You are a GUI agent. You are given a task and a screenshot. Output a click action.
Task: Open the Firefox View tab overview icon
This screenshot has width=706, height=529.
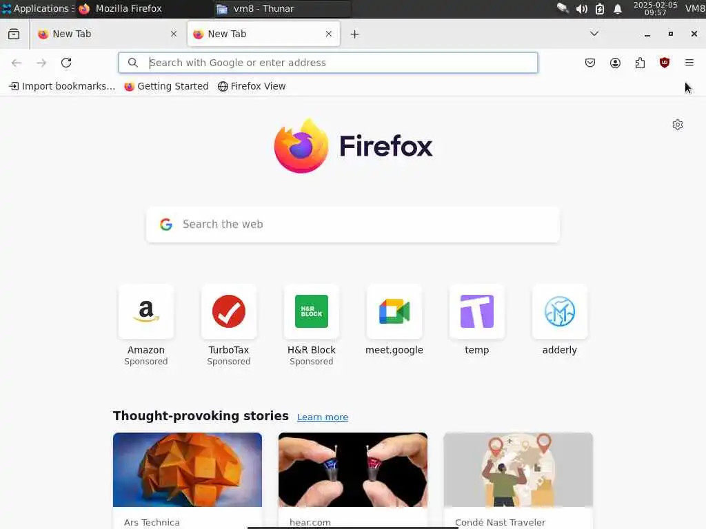[14, 34]
